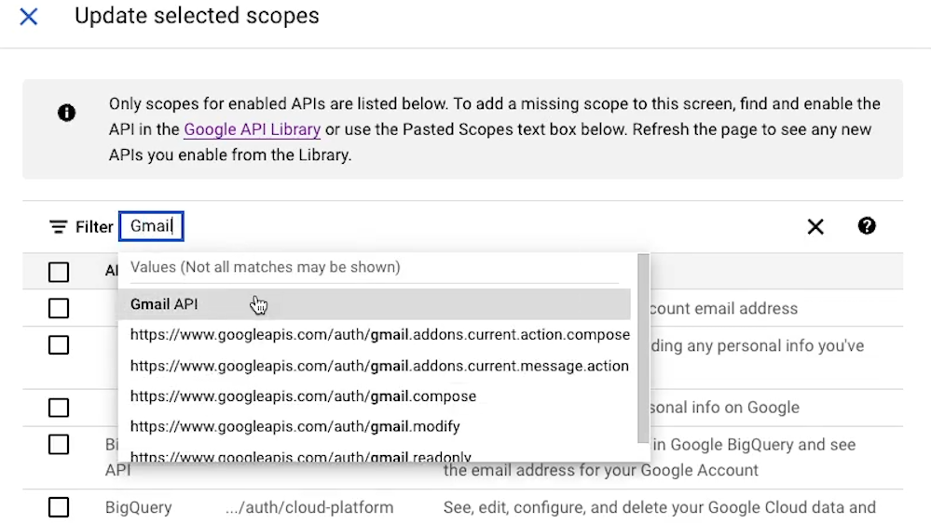
Task: Clear the filter with the X icon
Action: pos(815,226)
